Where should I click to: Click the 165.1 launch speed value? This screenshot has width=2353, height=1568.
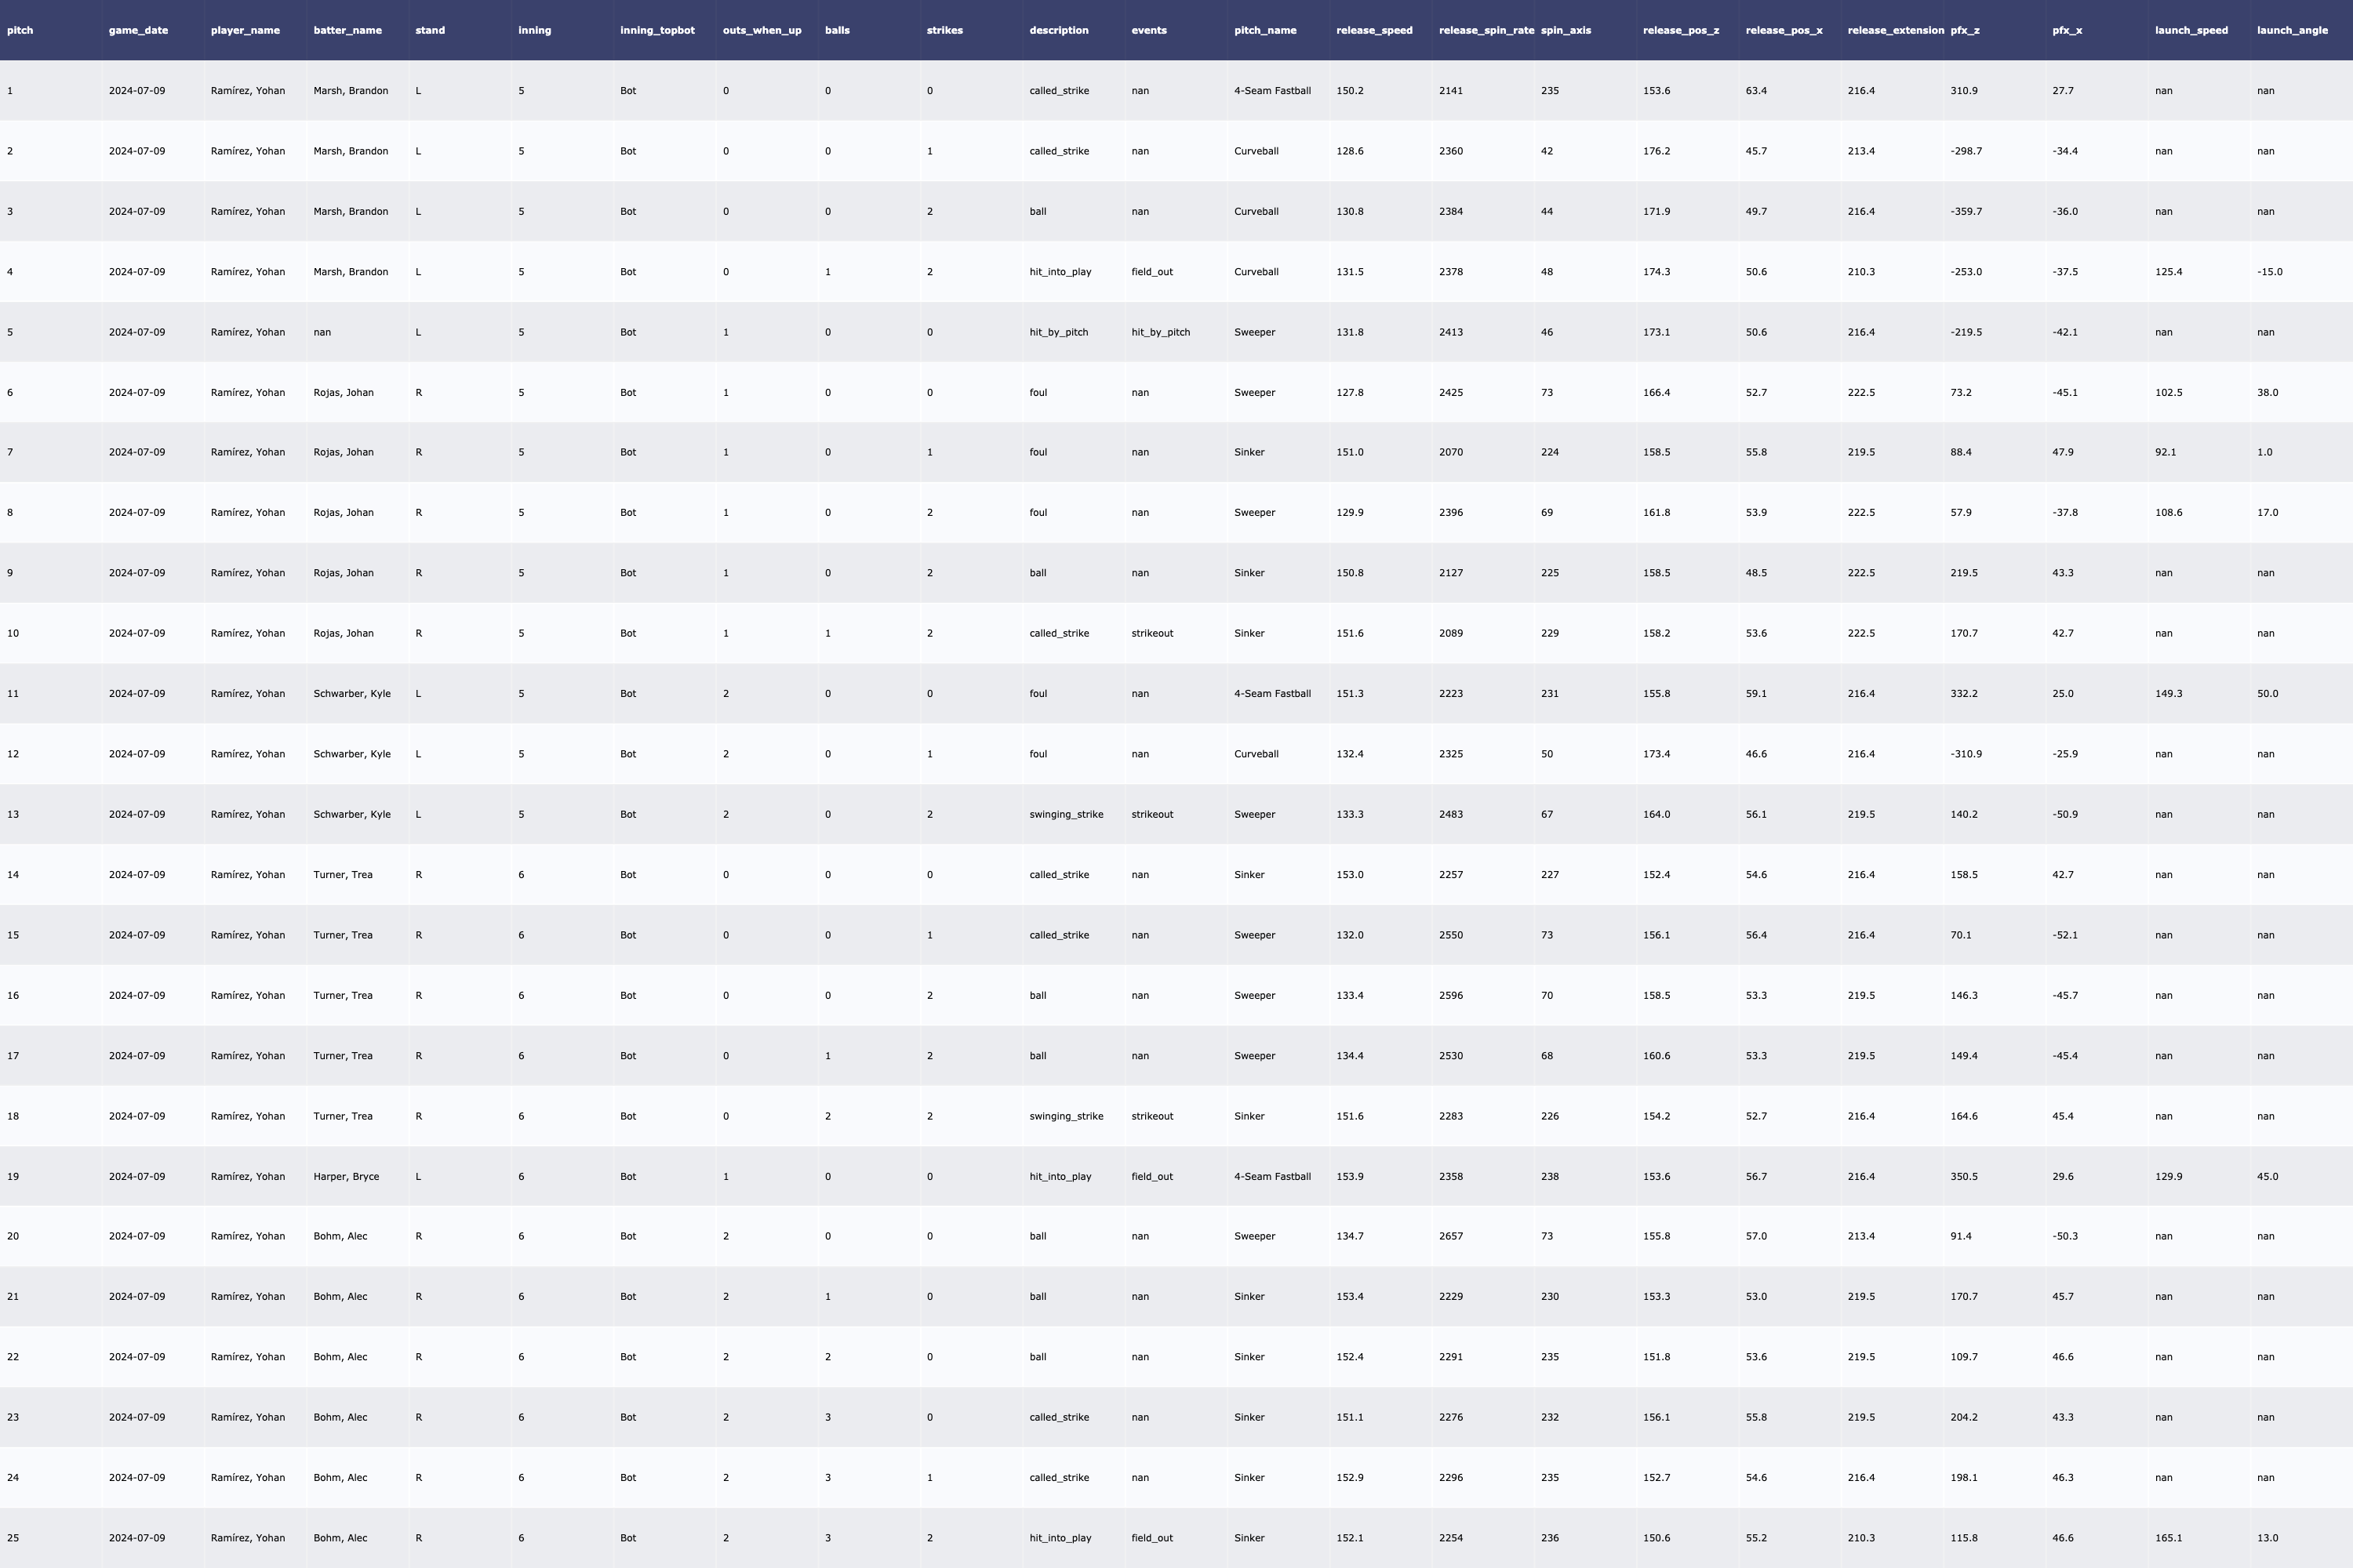(2168, 1538)
